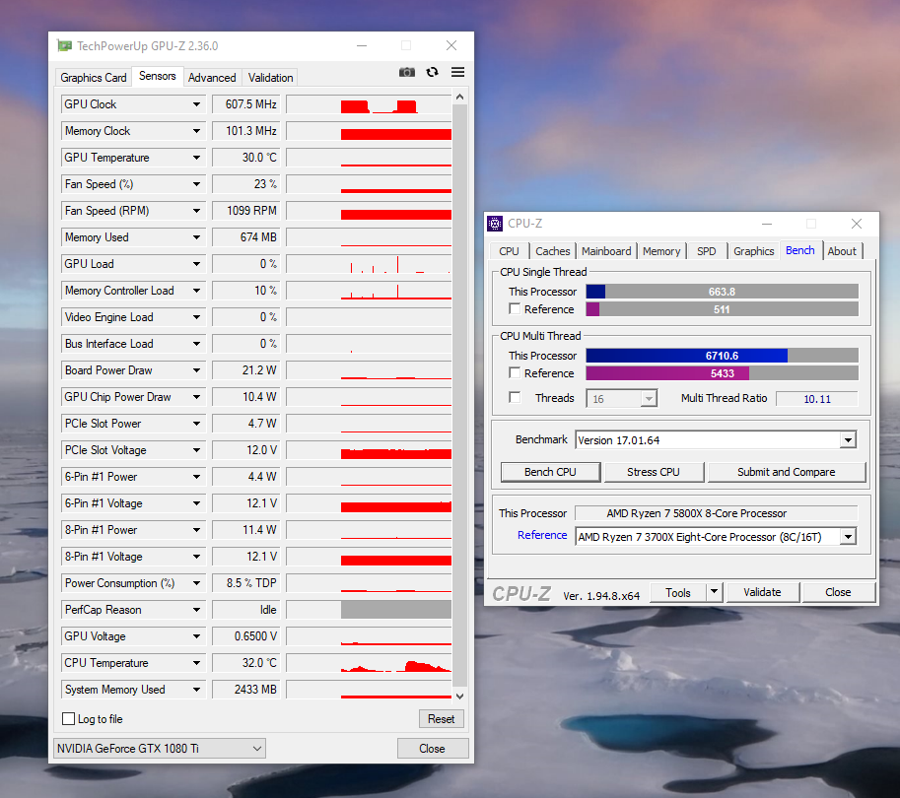Image resolution: width=900 pixels, height=798 pixels.
Task: Open the Reference processor dropdown
Action: tap(848, 536)
